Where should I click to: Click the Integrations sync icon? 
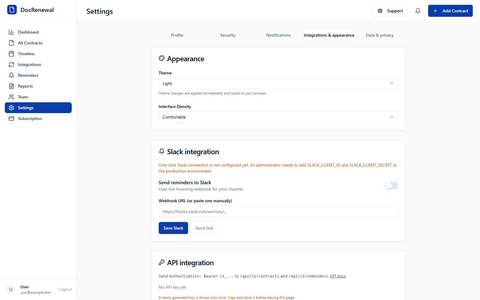click(11, 64)
